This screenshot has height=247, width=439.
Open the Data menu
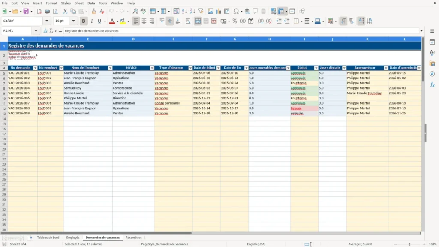coord(91,3)
